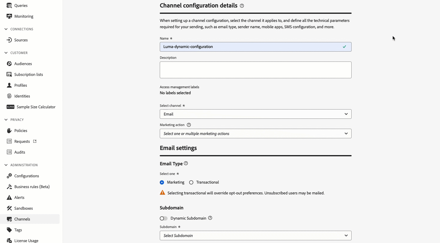
Task: Expand the Marketing action dropdown
Action: [255, 133]
